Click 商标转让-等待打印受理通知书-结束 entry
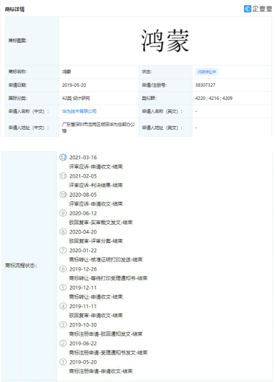This screenshot has height=382, width=275. (x=108, y=278)
